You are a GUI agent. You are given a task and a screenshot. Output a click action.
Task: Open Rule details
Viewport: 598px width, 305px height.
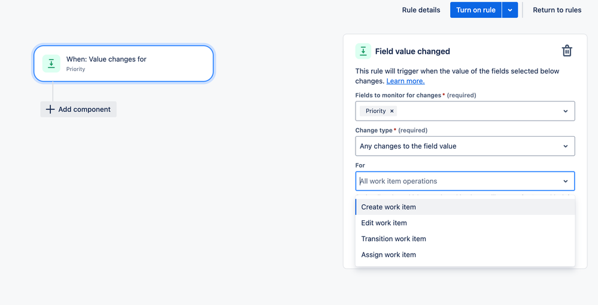[421, 10]
